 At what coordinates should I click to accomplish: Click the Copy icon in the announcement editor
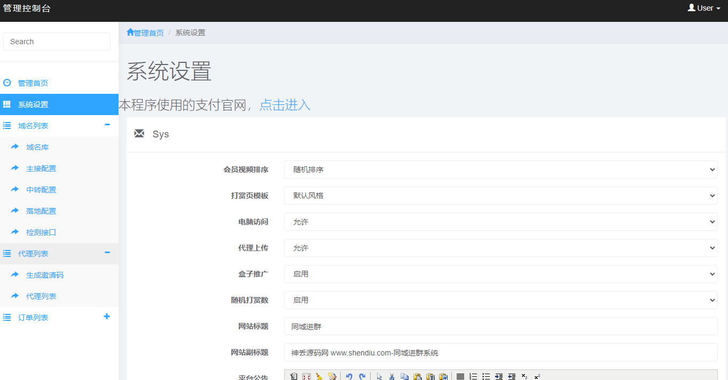click(405, 376)
